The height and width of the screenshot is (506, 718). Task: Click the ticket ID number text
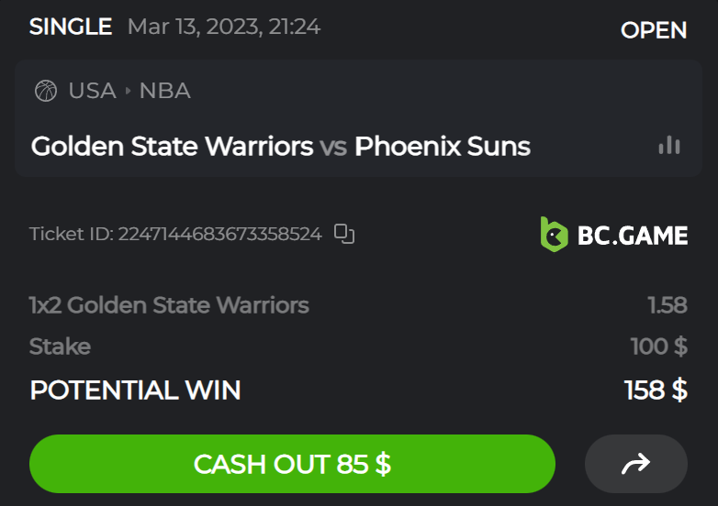[220, 234]
